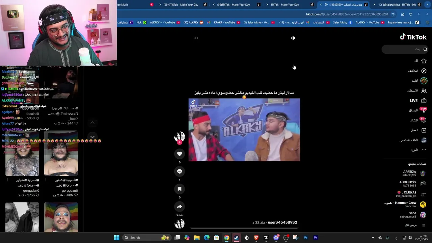Open Messages (الرسائل) with 99+ badge
Screen dimensions: 432x243
[x=424, y=110]
